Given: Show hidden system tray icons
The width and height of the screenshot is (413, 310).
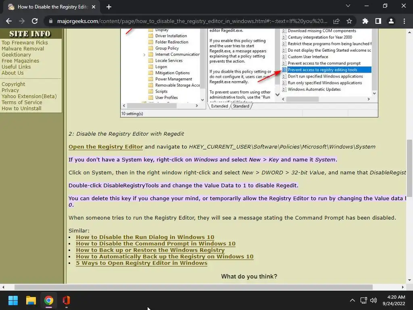Looking at the screenshot, I should point(353,300).
